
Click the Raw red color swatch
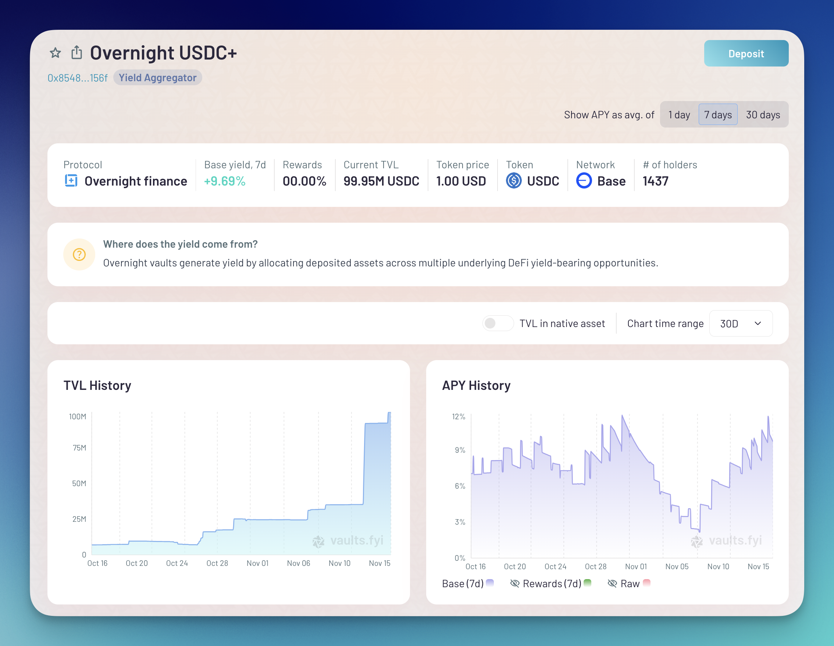(646, 583)
